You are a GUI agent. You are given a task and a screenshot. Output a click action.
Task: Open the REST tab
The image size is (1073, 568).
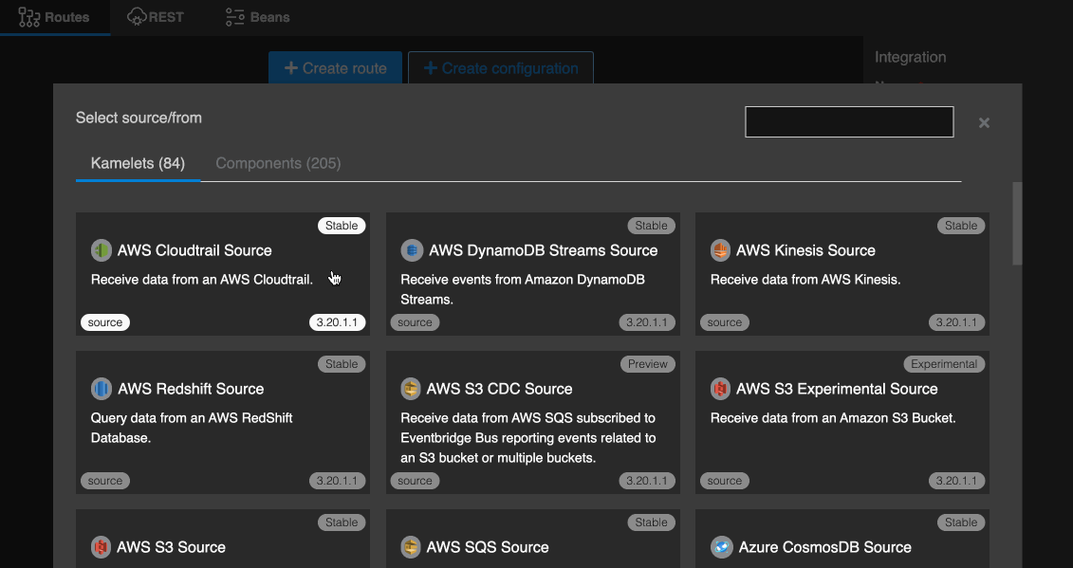(x=155, y=17)
